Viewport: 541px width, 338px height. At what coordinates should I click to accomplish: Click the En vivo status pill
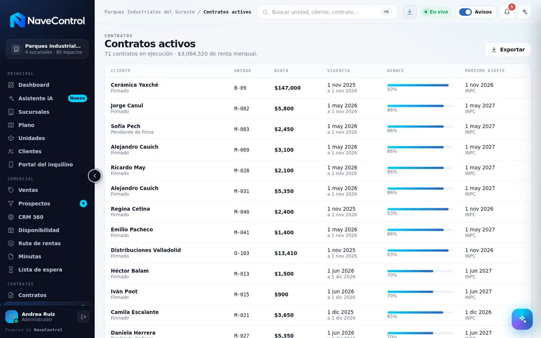tap(436, 12)
